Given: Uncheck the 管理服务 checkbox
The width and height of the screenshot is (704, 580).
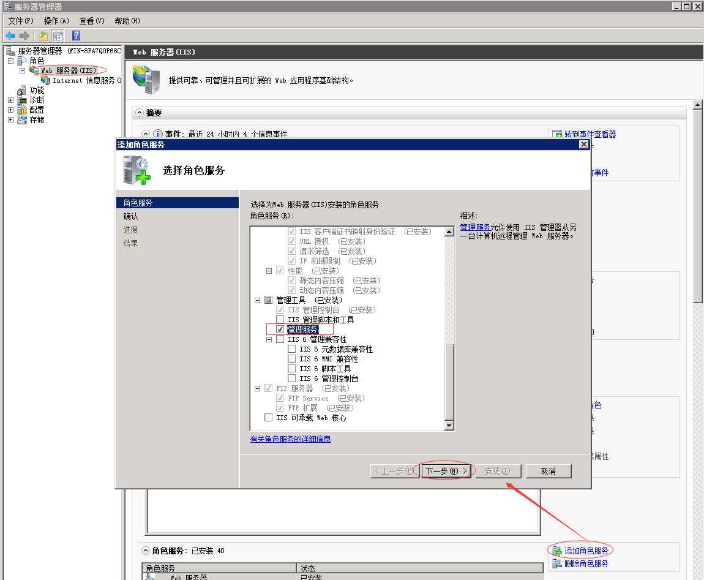Looking at the screenshot, I should point(280,330).
